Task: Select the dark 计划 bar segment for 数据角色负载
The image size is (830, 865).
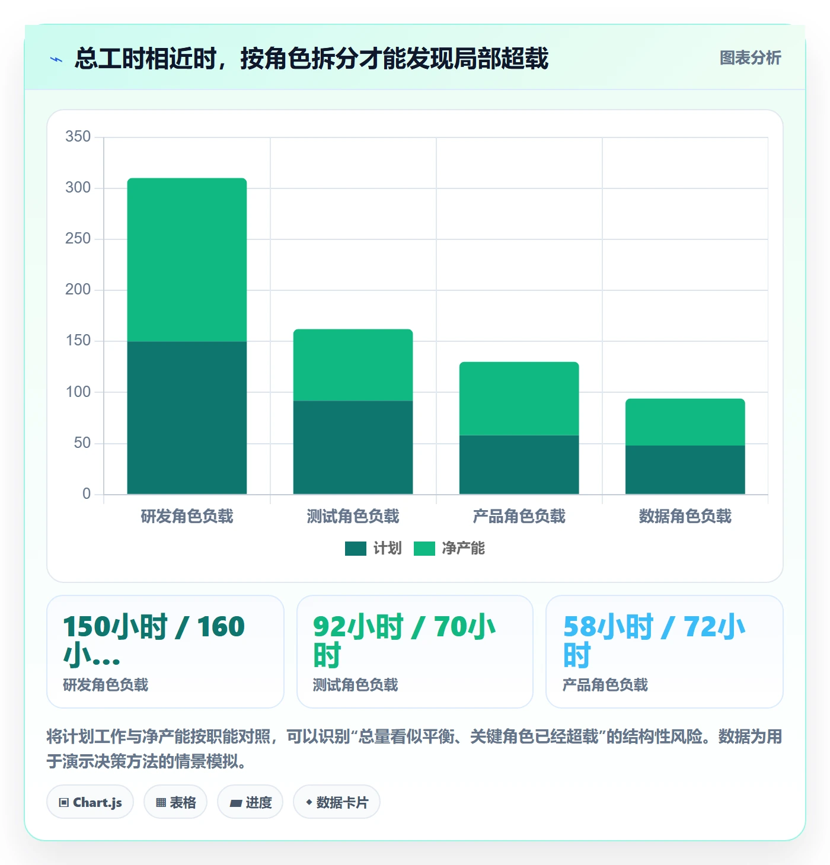Action: click(685, 470)
